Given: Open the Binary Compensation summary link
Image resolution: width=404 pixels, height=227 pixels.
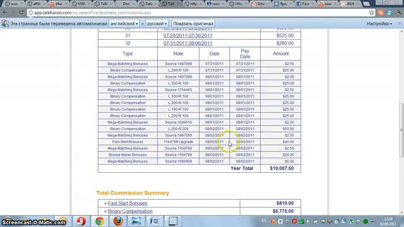Looking at the screenshot, I should coord(130,211).
